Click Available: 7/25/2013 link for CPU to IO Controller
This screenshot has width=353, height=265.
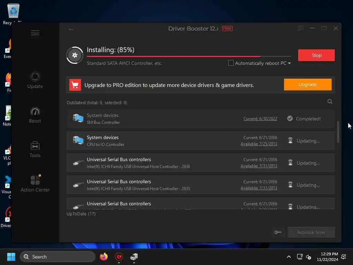[259, 144]
